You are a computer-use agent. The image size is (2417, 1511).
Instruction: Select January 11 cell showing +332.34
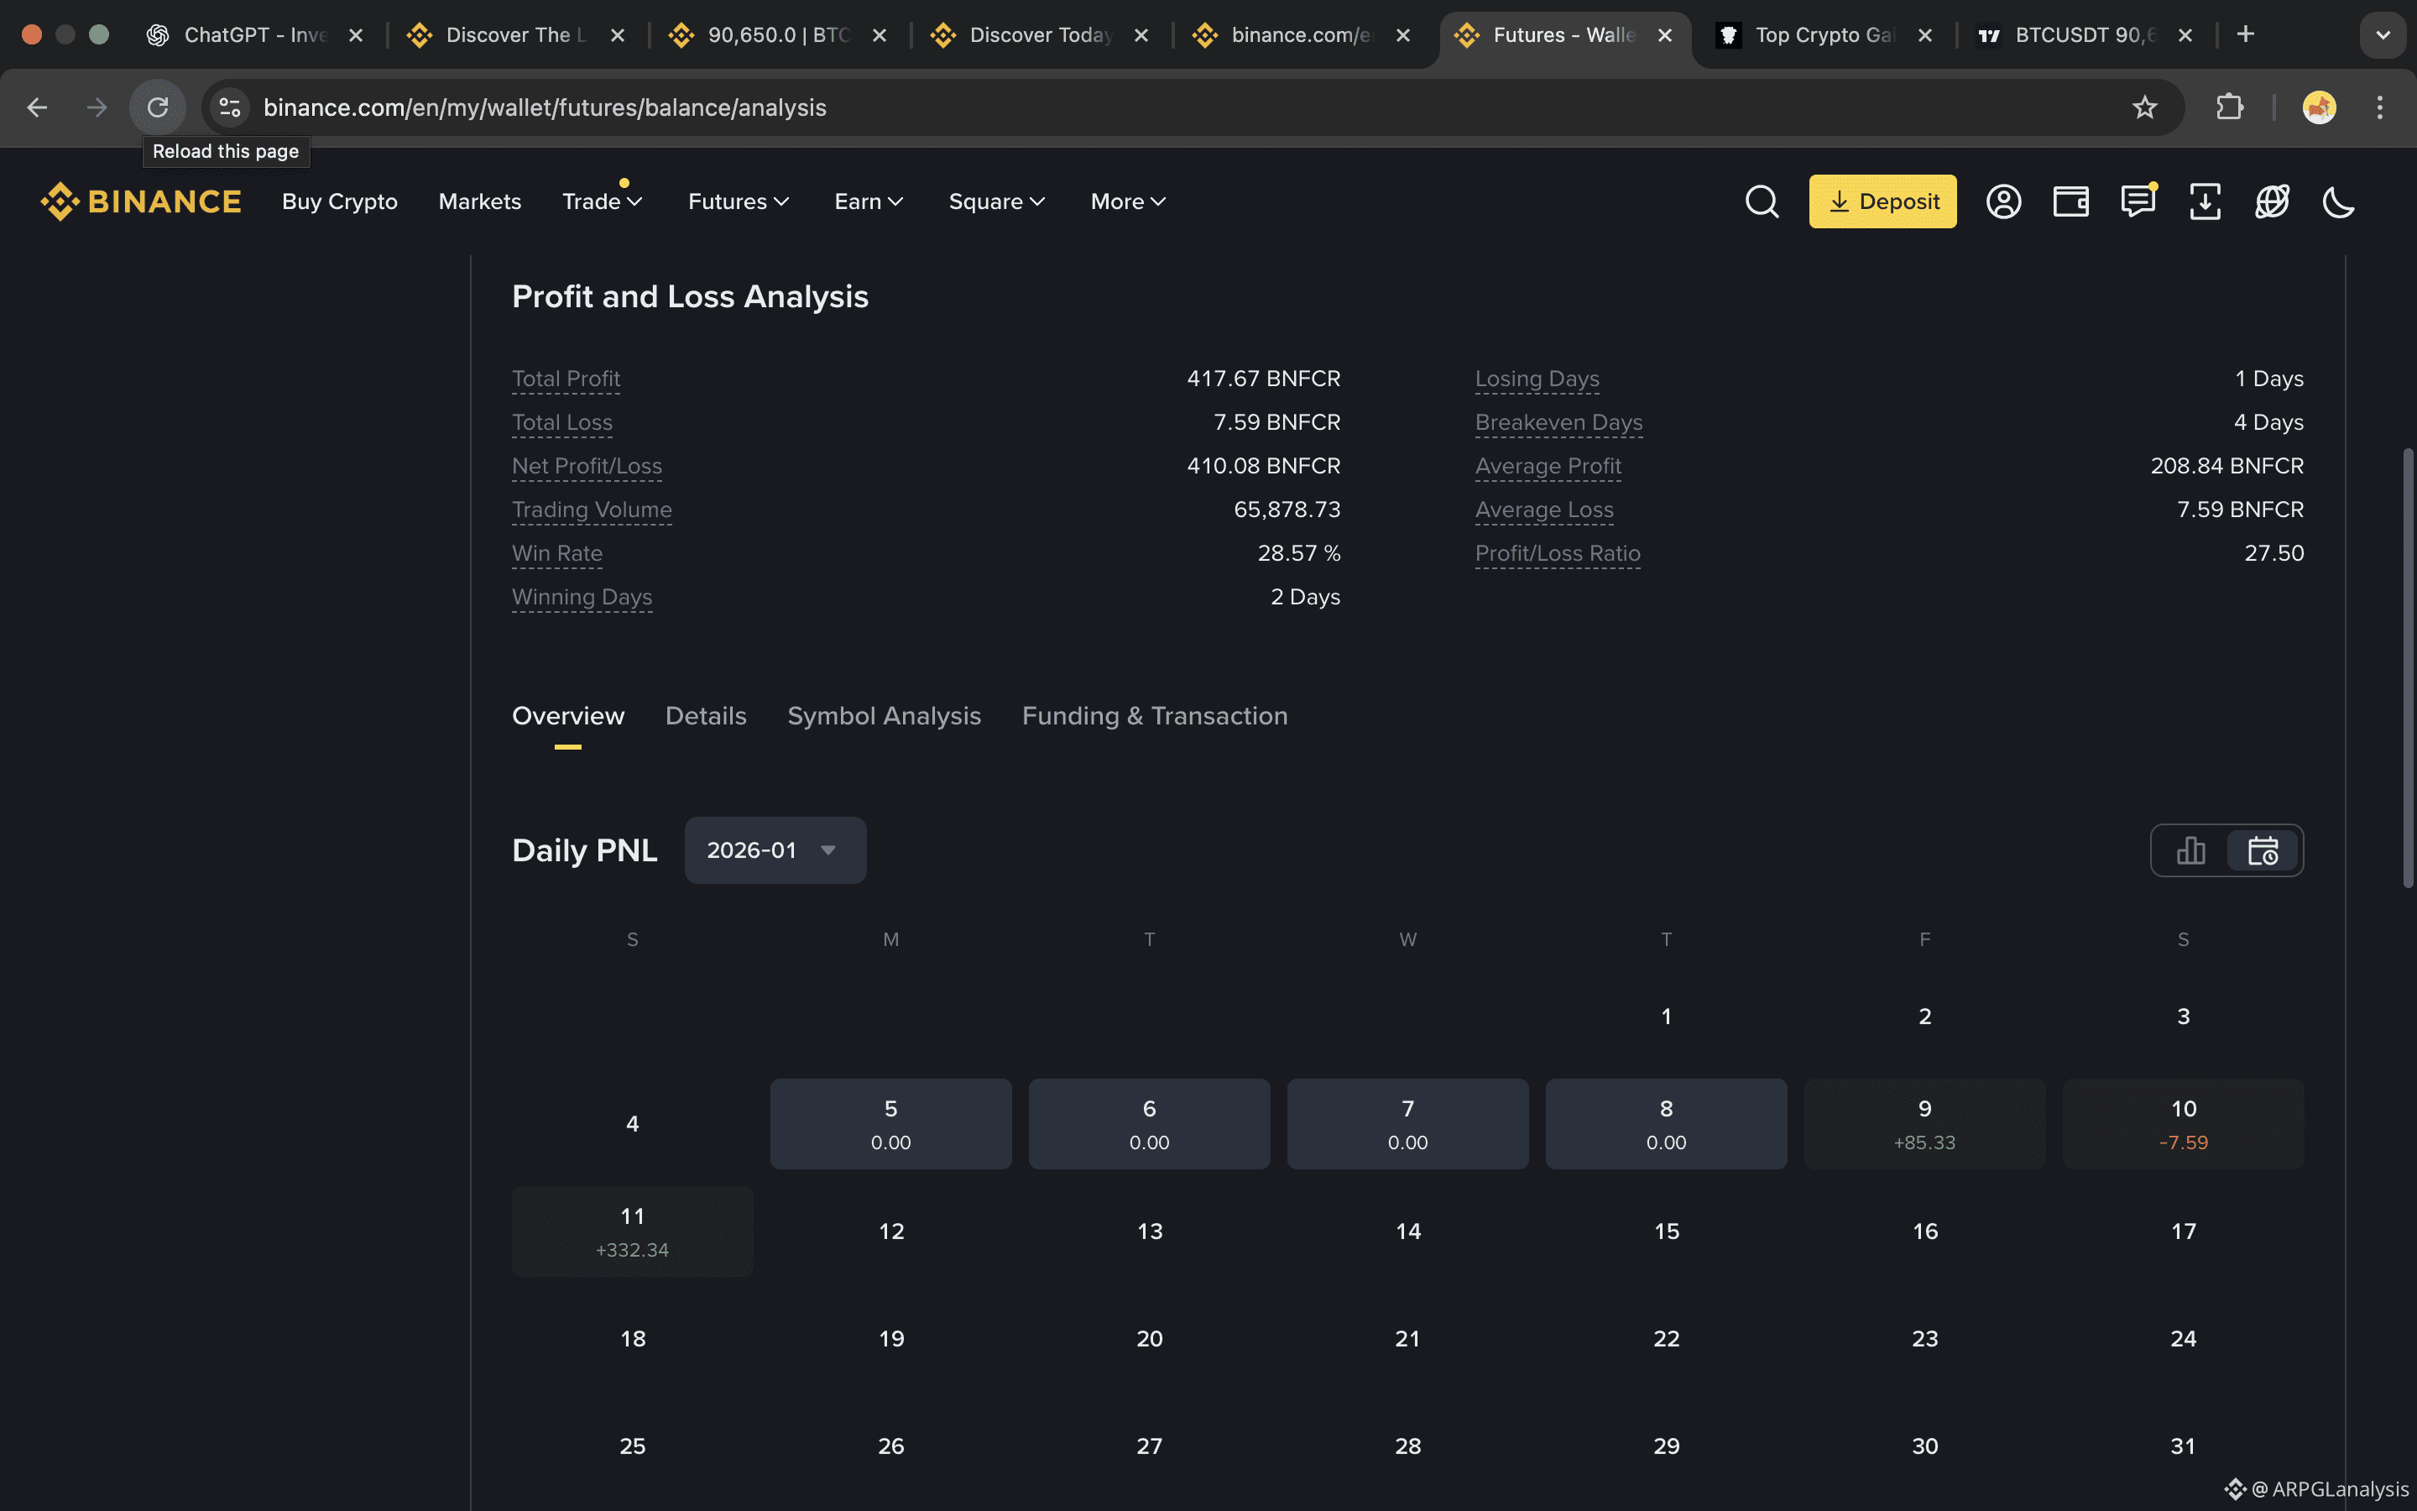632,1231
